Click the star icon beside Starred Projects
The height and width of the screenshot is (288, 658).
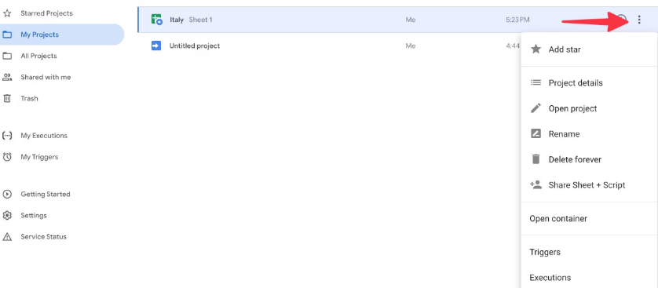click(7, 13)
